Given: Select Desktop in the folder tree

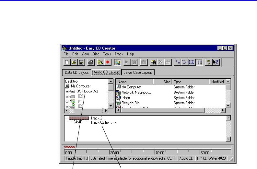Looking at the screenshot, I should coord(71,81).
